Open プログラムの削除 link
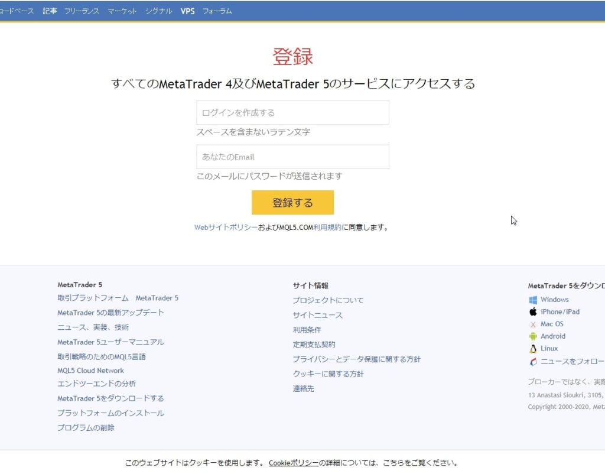Viewport: 605px width, 474px height. (86, 428)
